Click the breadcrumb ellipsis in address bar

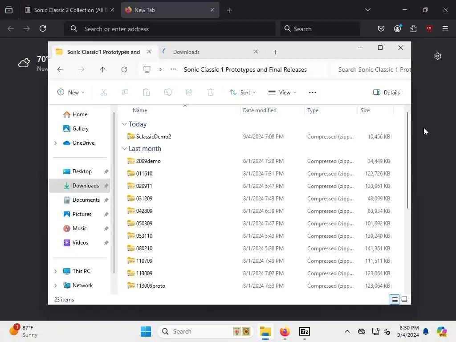coord(173,69)
